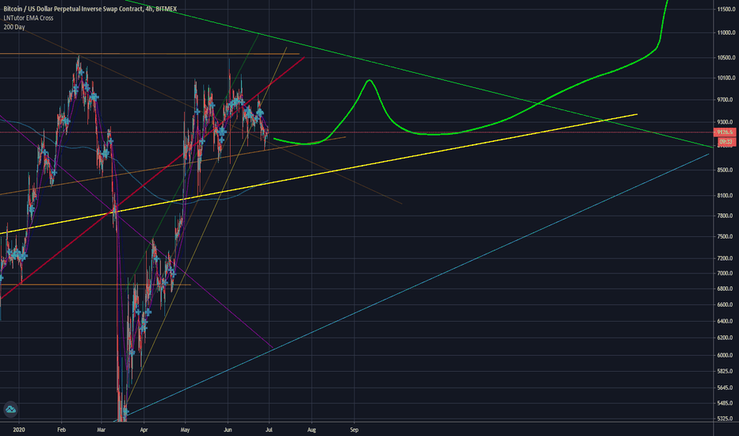This screenshot has width=739, height=436.
Task: Click the Jul label on the time axis
Action: pos(269,430)
